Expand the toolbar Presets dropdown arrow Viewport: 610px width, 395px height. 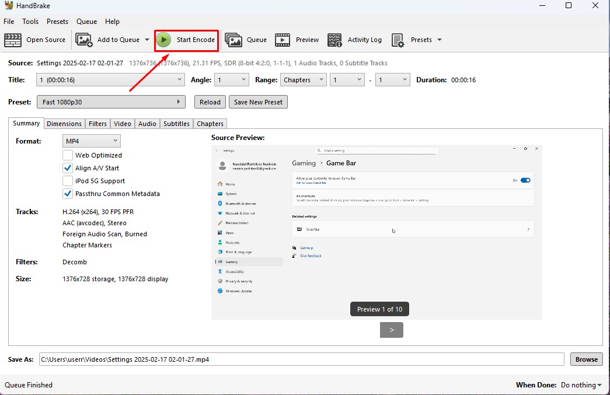(440, 40)
